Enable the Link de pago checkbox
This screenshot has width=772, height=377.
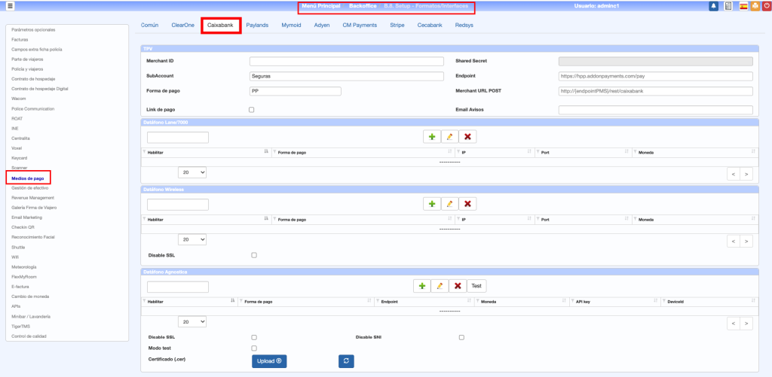(x=252, y=110)
